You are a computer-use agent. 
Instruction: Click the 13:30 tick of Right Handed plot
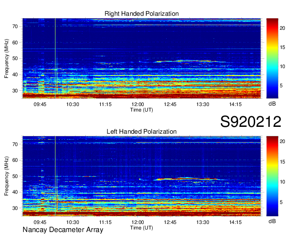coord(203,104)
